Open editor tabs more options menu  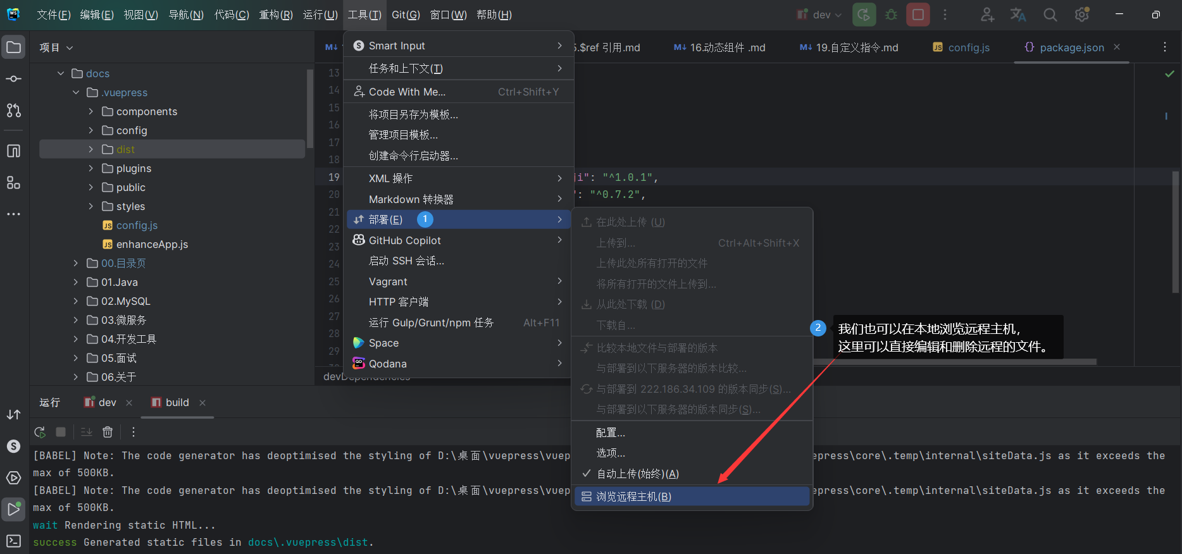[1165, 47]
